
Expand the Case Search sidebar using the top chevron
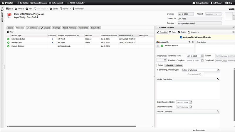2,7
